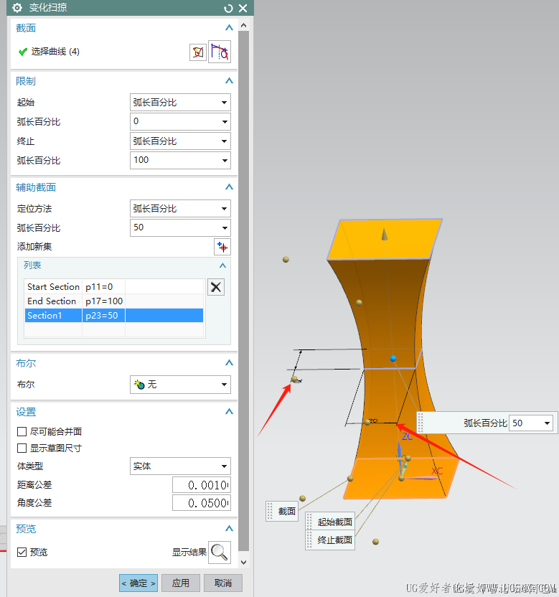The width and height of the screenshot is (559, 597).
Task: Collapse the 截面 section
Action: pyautogui.click(x=229, y=28)
